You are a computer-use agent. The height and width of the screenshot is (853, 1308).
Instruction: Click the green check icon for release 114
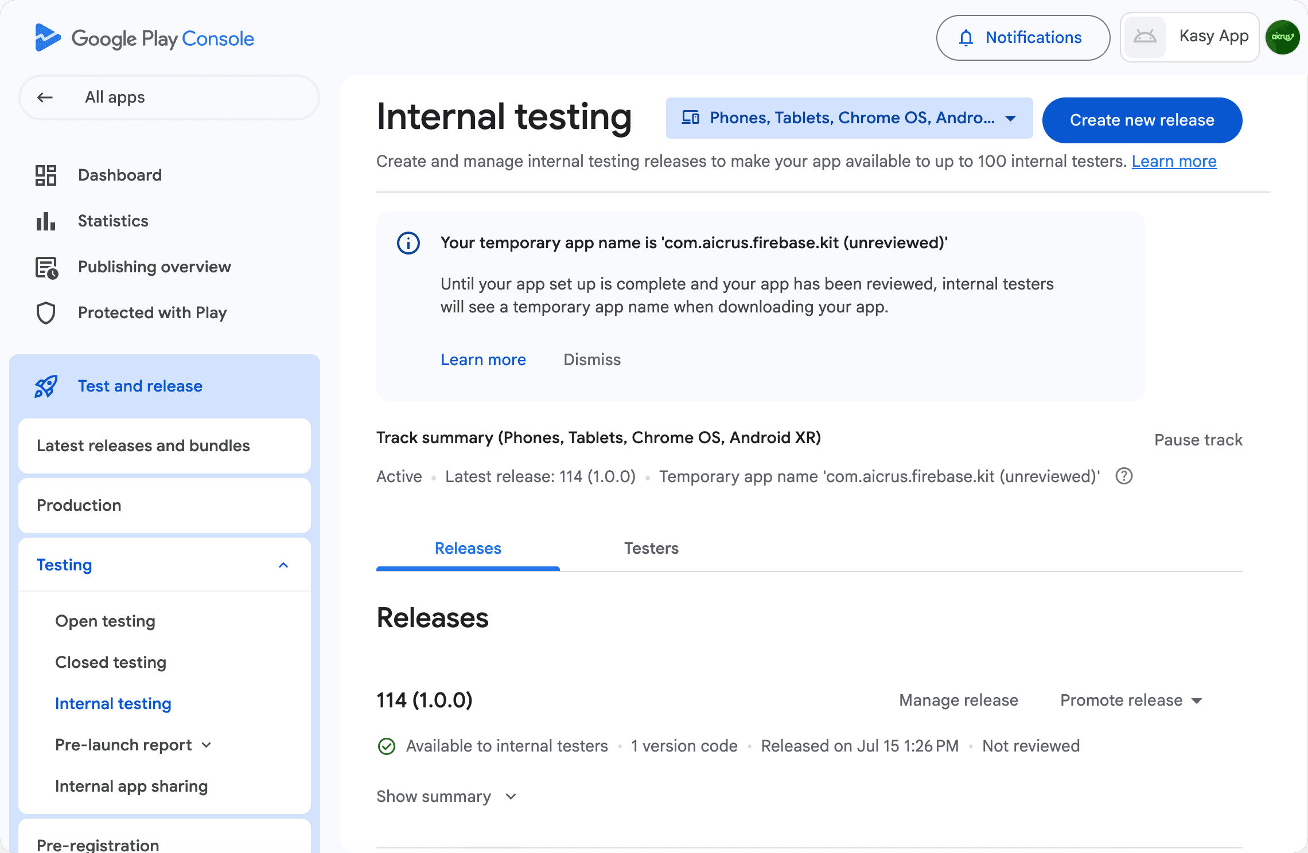coord(387,746)
